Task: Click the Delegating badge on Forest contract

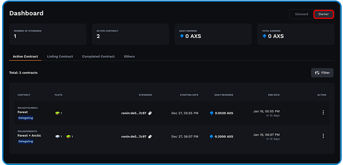Action: tap(26, 118)
